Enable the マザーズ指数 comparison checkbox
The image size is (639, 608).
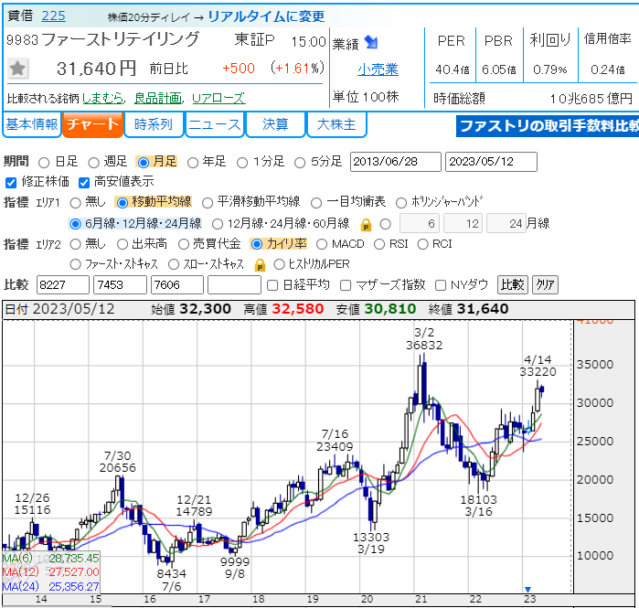point(346,285)
